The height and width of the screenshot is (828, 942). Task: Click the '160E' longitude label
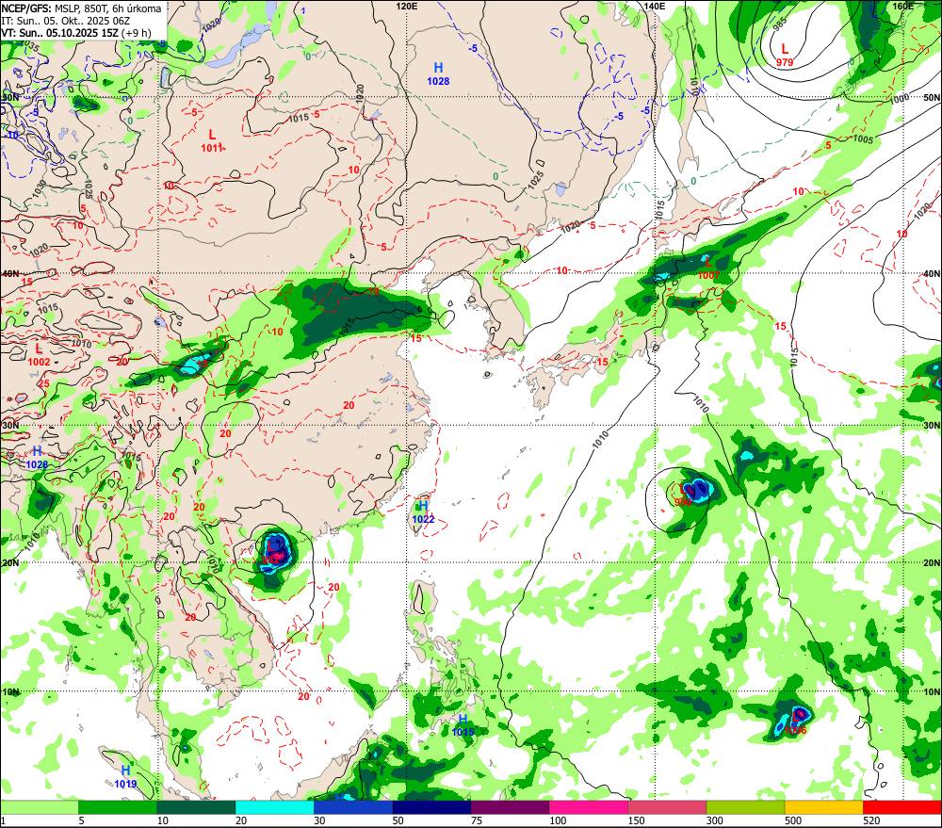coord(901,6)
